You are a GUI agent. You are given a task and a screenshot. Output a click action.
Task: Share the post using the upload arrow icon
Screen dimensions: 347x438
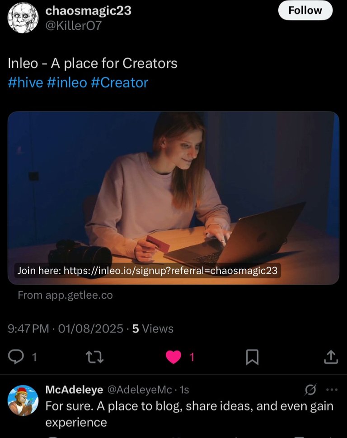tap(331, 357)
